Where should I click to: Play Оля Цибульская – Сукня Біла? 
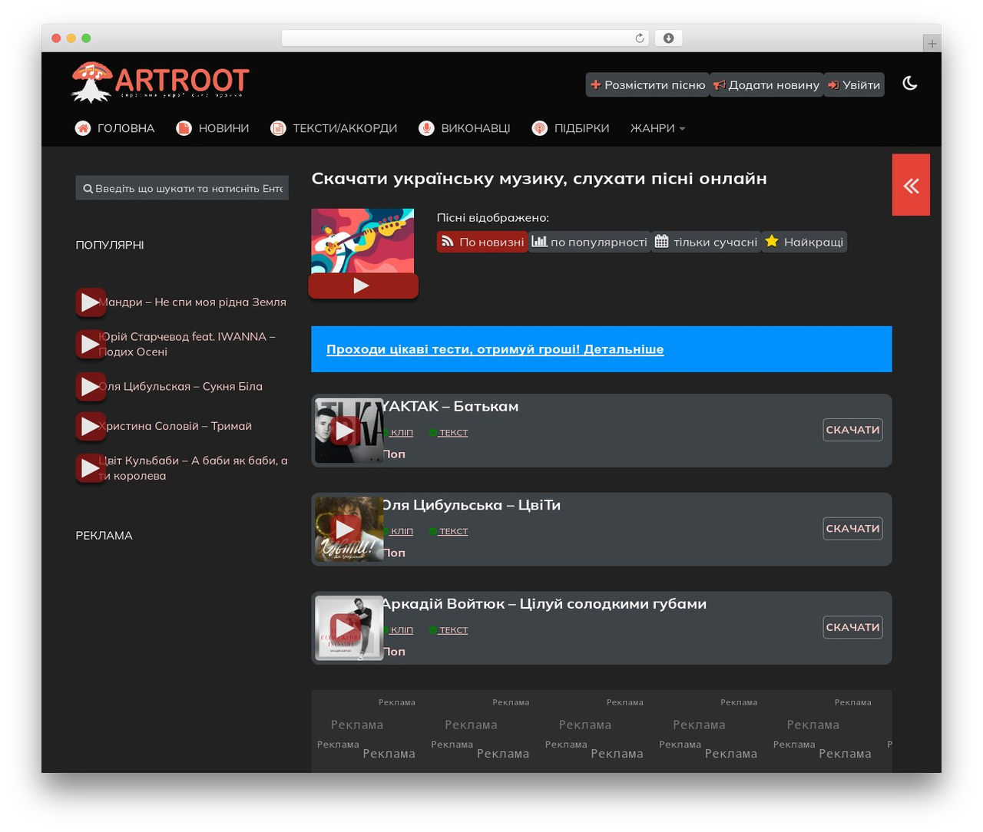(91, 386)
